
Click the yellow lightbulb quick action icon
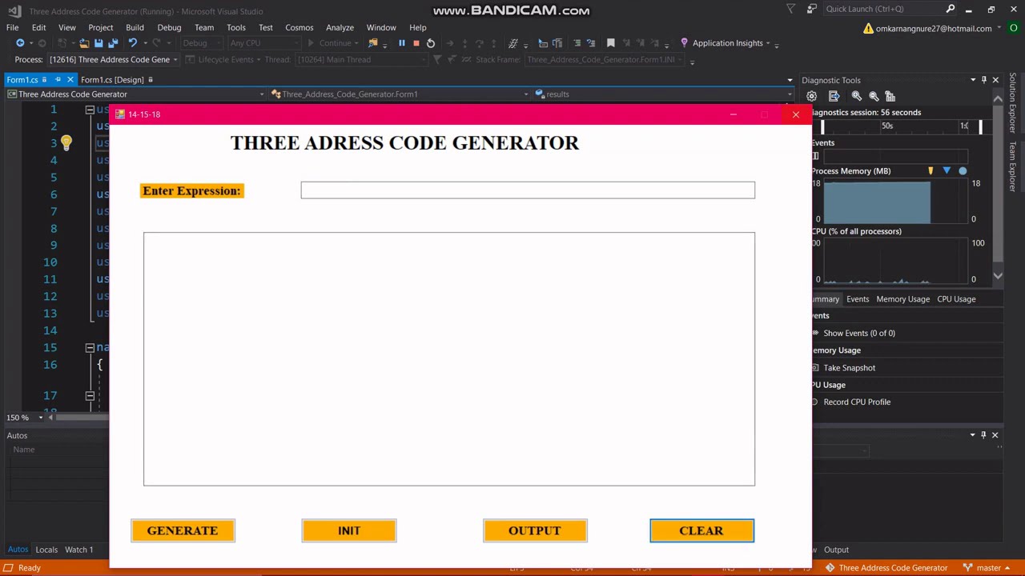click(x=66, y=143)
